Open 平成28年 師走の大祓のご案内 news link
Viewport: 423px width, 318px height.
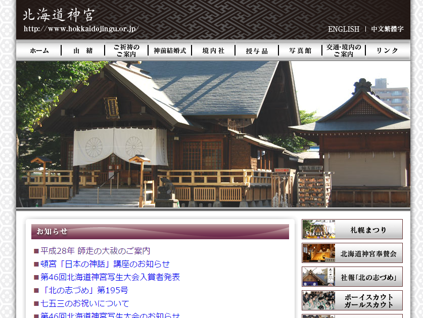tap(95, 251)
